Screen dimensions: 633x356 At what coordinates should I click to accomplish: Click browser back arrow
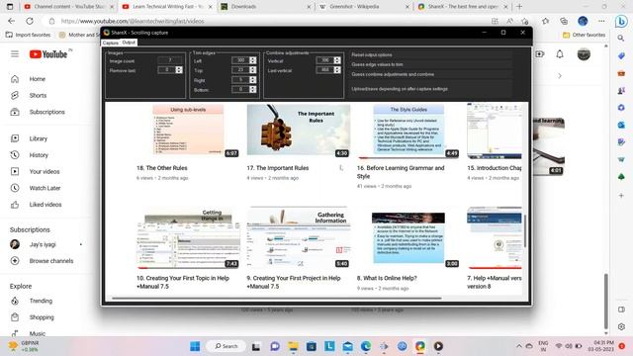click(11, 21)
